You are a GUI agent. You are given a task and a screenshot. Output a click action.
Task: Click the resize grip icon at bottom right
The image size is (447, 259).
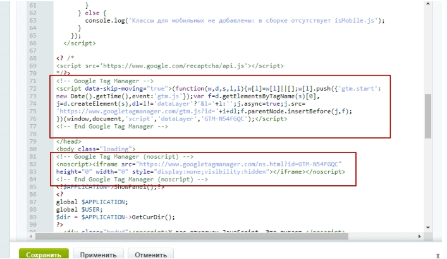coord(438,256)
